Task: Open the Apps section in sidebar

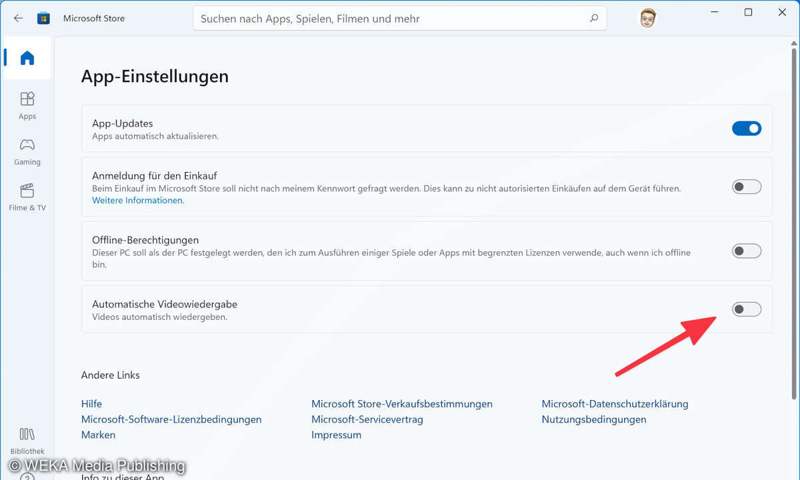Action: click(x=27, y=105)
